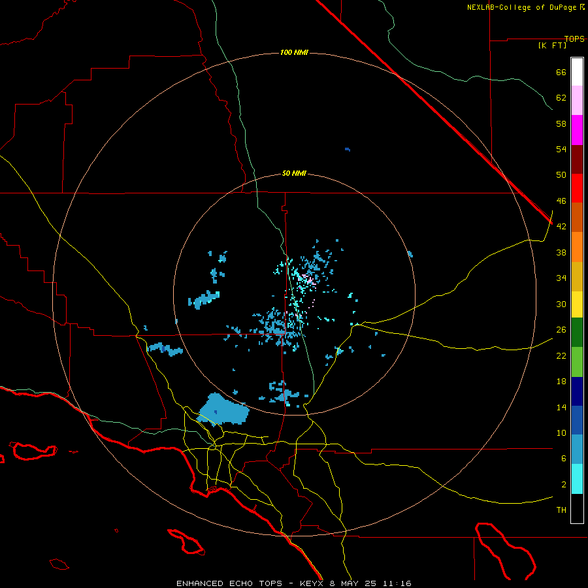
Task: Click the single-digit legend value "6"
Action: click(x=564, y=458)
